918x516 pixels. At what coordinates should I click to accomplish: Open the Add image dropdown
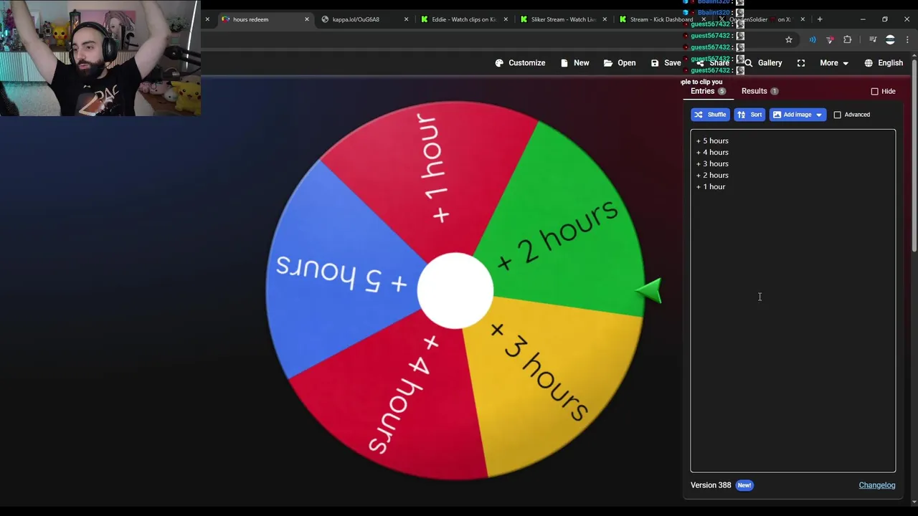pos(798,115)
